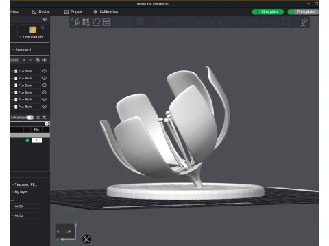
Task: Click the value field showing 1
Action: pyautogui.click(x=37, y=140)
